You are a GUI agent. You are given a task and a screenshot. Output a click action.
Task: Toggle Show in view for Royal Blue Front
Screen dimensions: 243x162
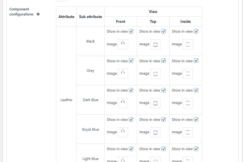[131, 119]
